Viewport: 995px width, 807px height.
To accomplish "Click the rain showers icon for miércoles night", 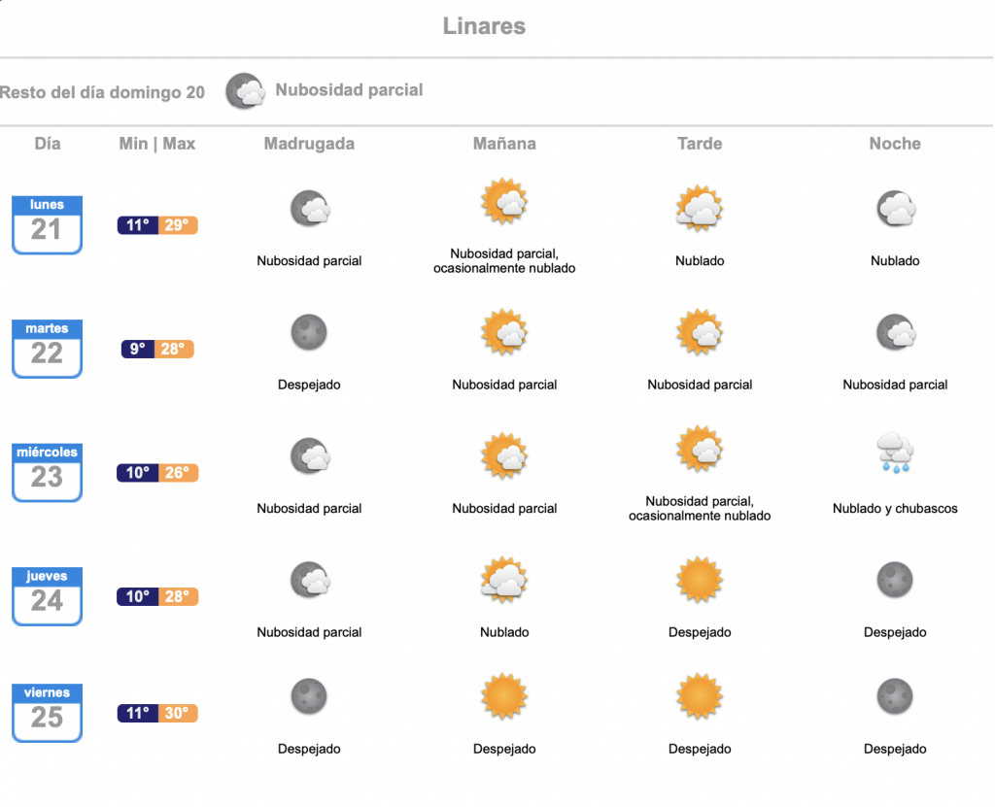I will tap(895, 453).
